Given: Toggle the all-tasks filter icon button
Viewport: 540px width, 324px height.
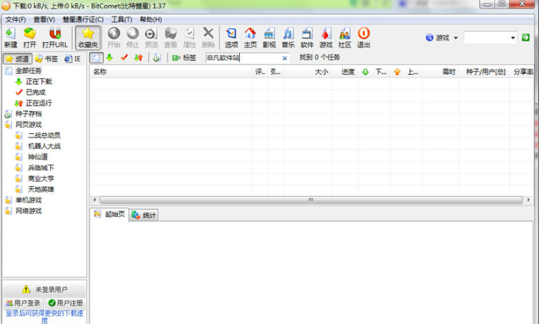Looking at the screenshot, I should click(96, 57).
